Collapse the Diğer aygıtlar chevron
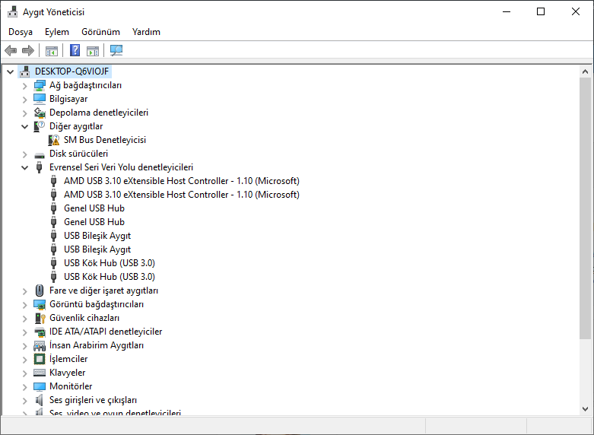 click(x=24, y=126)
